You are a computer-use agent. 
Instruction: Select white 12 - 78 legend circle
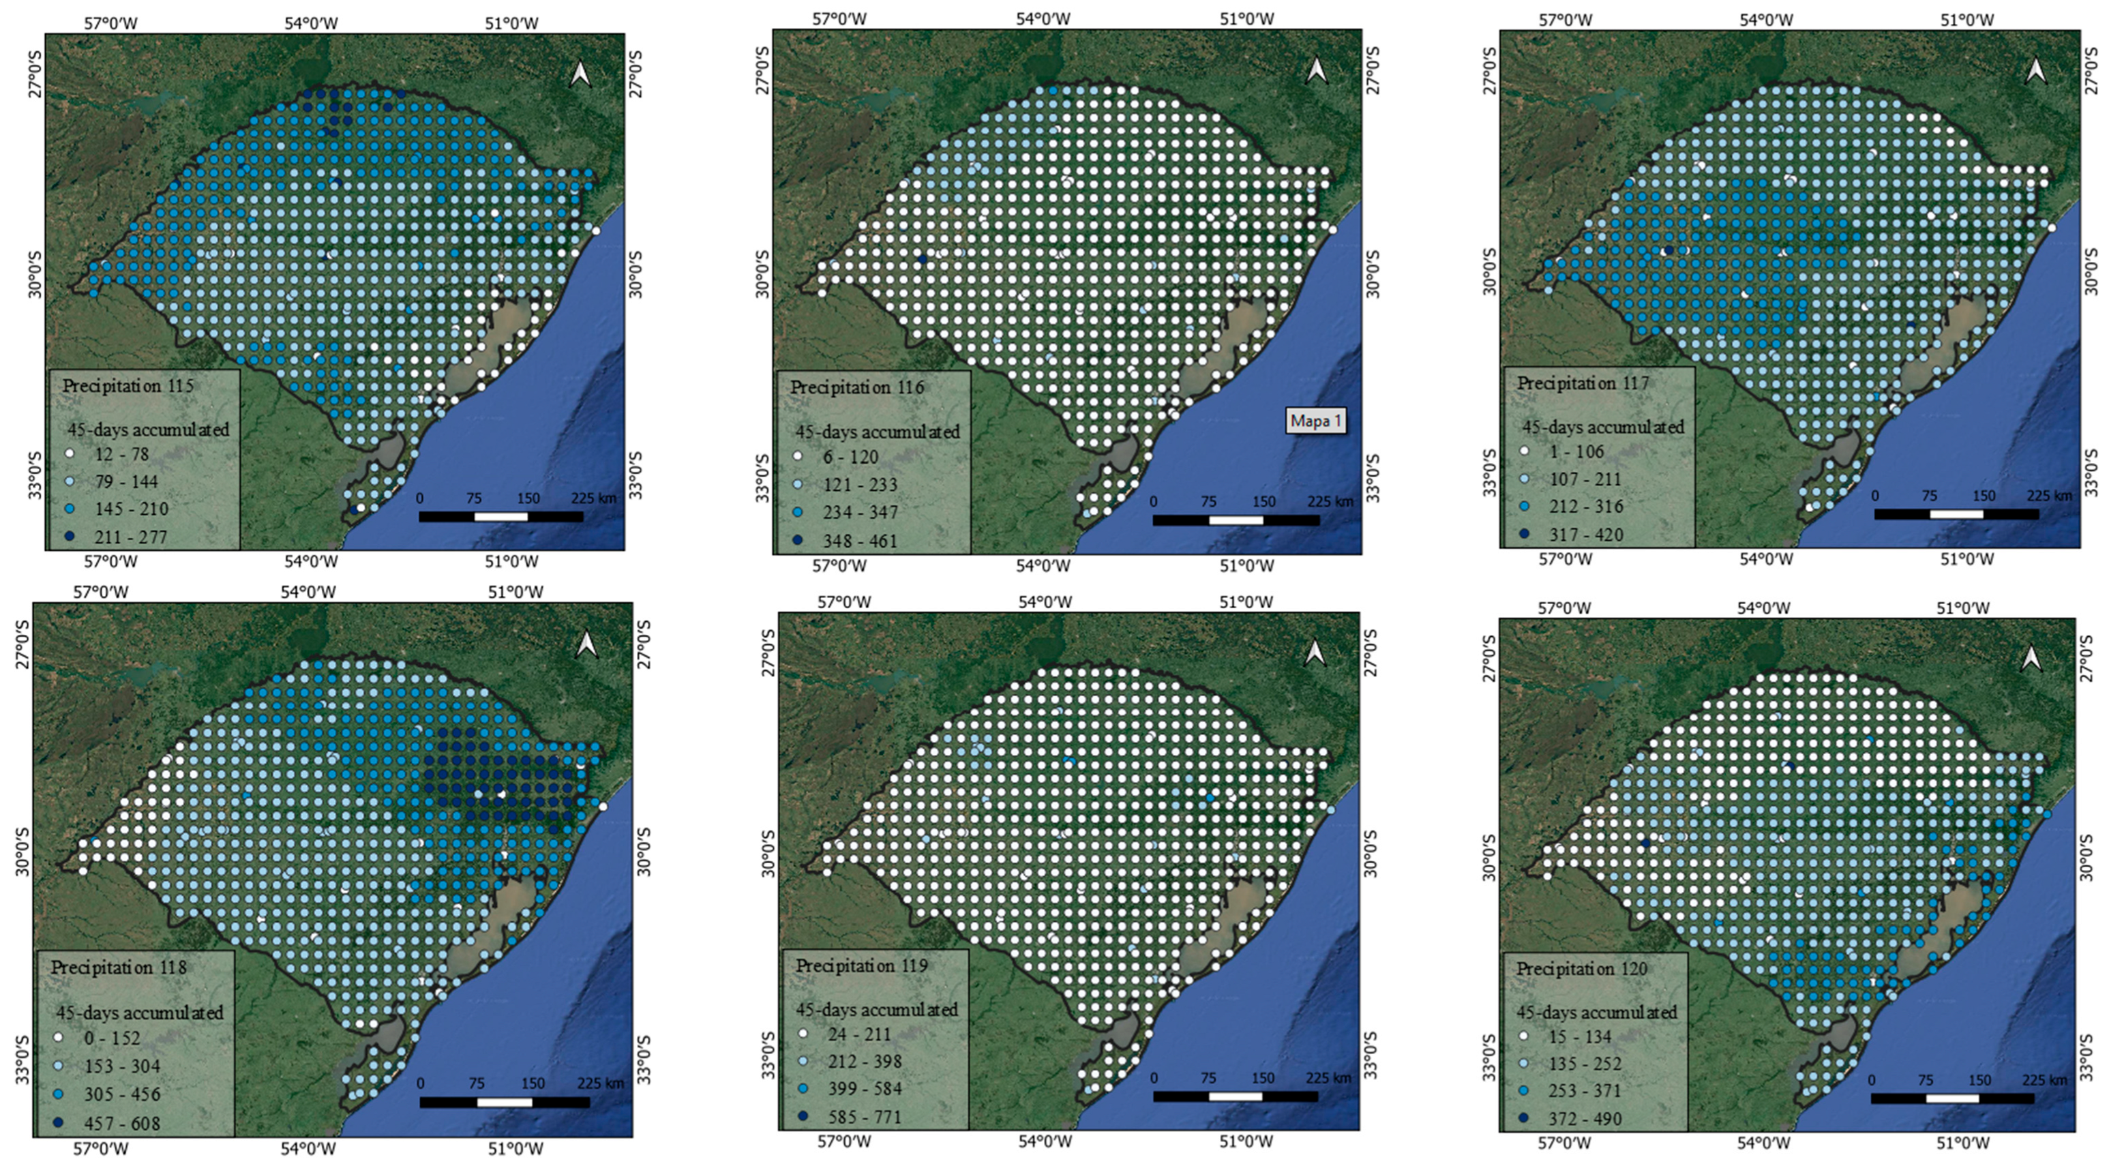(x=70, y=453)
